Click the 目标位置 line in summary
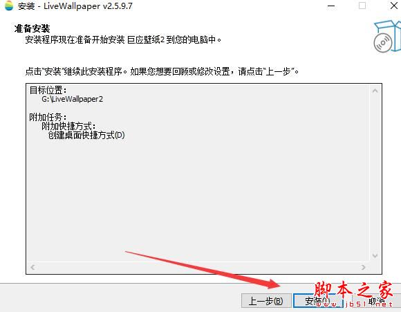The image size is (401, 312). 48,90
